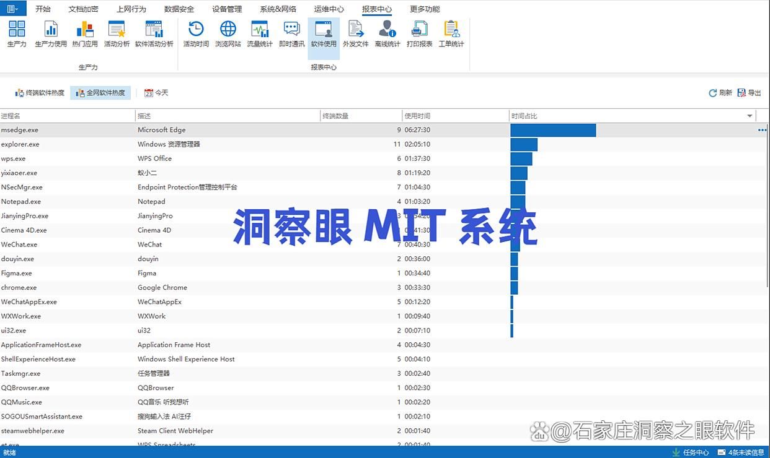
Task: Select the QQMusic.exe process
Action: pos(22,402)
